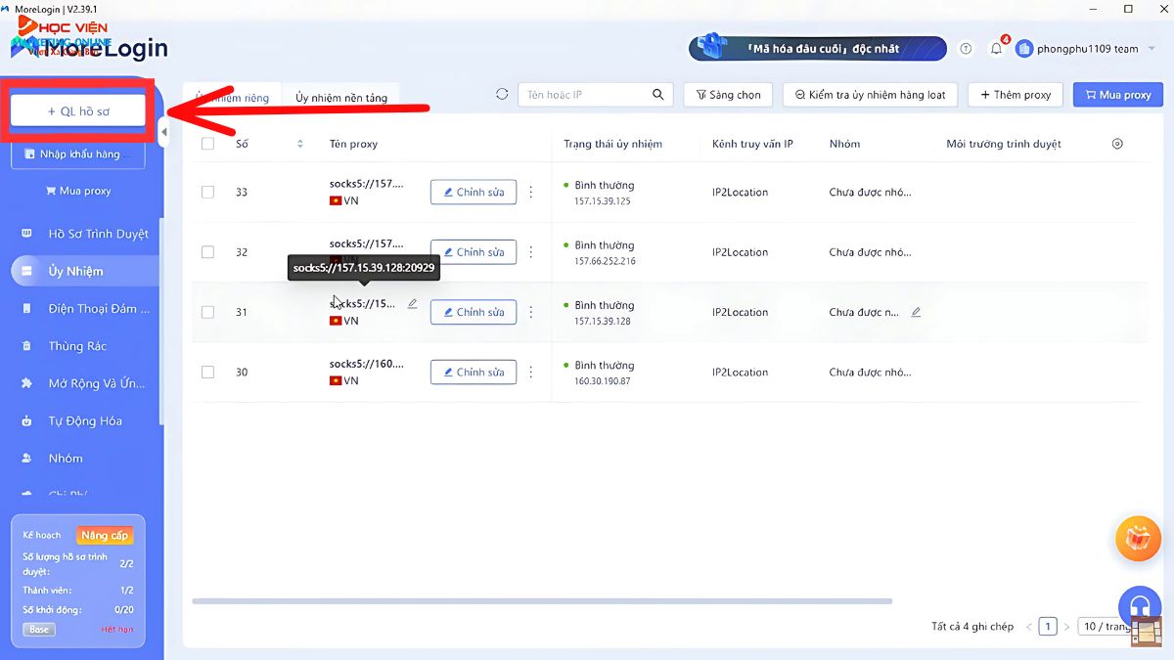Open Điện Thoại Đám Mây sidebar item
Image resolution: width=1174 pixels, height=660 pixels.
[x=85, y=309]
